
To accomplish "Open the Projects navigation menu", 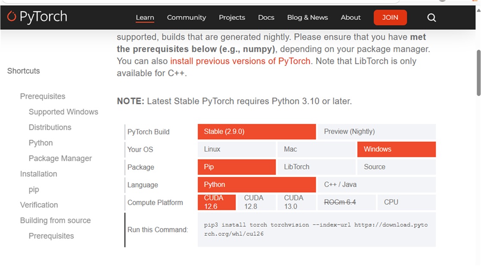I will click(x=232, y=18).
